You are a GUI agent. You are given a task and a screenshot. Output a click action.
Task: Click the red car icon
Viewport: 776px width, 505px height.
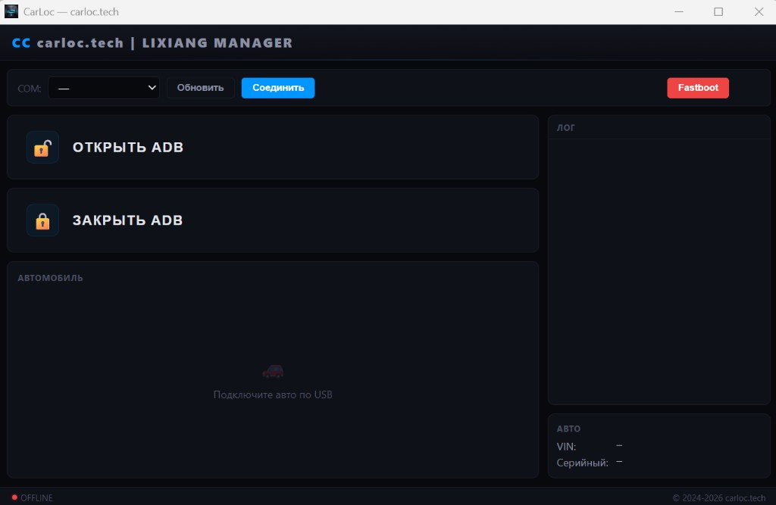click(x=273, y=372)
